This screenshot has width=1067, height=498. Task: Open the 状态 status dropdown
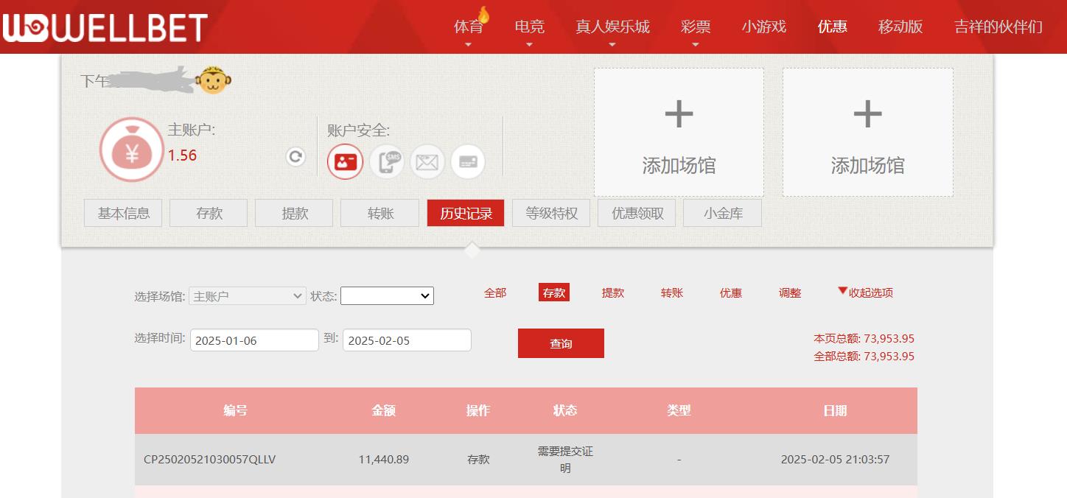(387, 295)
